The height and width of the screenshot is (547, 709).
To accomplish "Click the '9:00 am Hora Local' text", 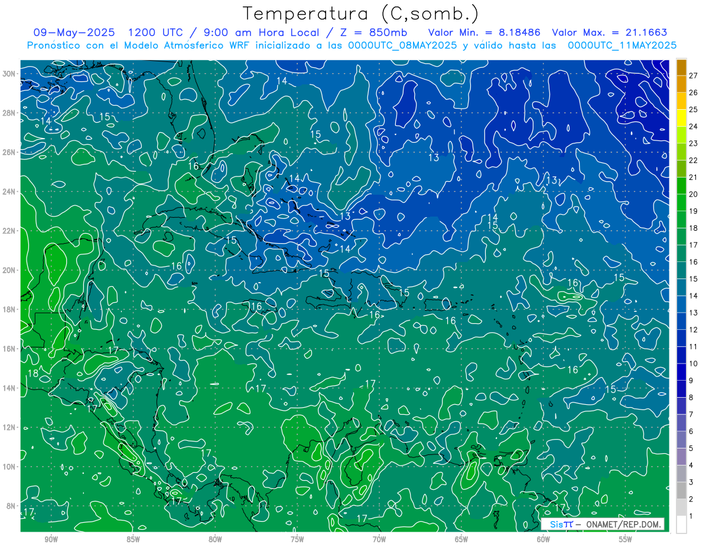I will pos(263,32).
